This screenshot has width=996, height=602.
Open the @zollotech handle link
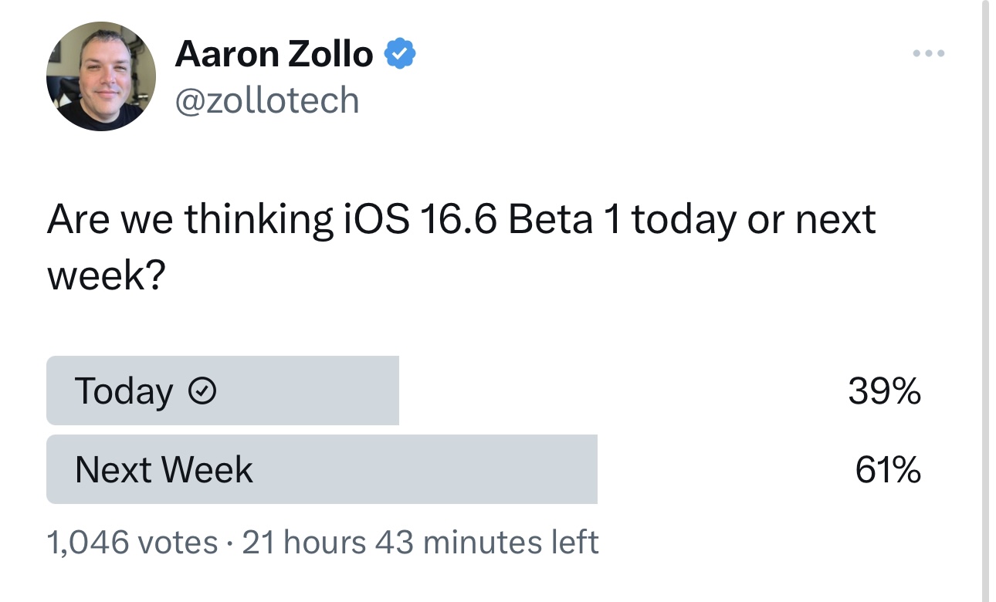tap(267, 101)
